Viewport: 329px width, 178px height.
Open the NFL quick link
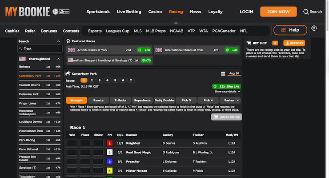click(x=244, y=31)
